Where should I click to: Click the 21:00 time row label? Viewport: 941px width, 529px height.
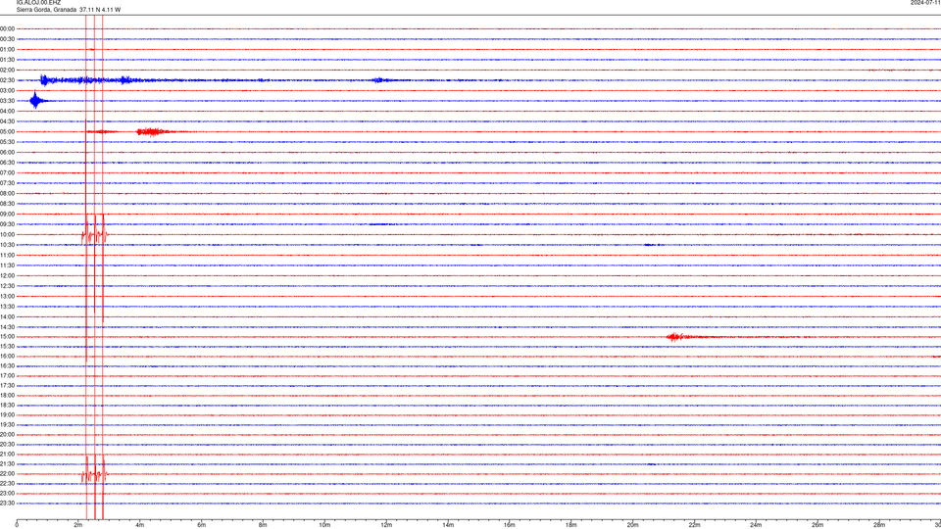click(7, 454)
